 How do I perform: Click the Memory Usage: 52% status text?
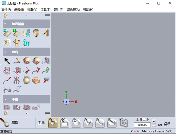tap(157, 131)
